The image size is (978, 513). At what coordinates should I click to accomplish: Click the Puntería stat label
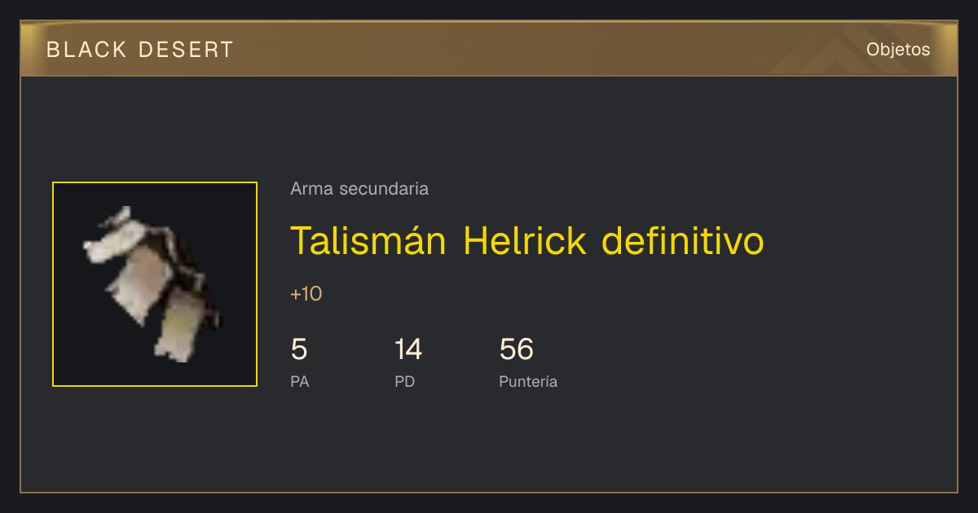click(528, 381)
